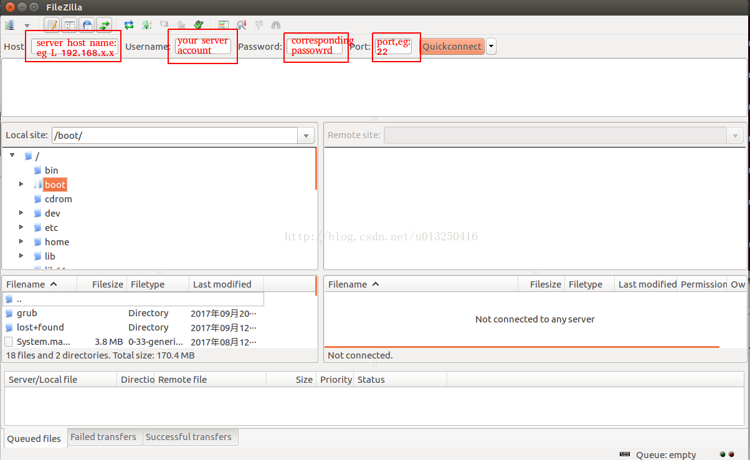Refresh the file and folder lists
This screenshot has width=750, height=460.
(129, 26)
